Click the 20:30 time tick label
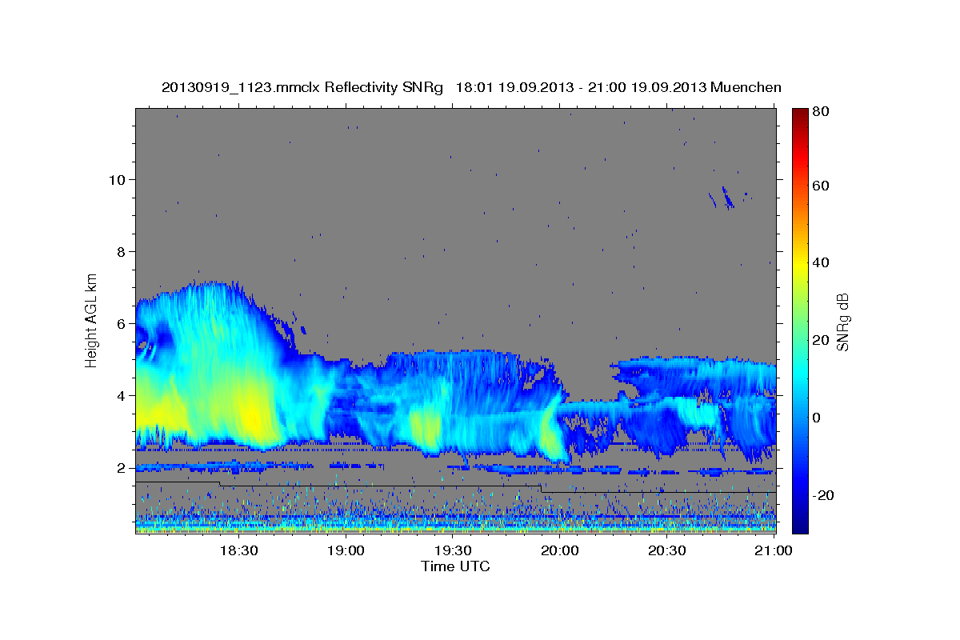Image resolution: width=960 pixels, height=640 pixels. (x=667, y=551)
